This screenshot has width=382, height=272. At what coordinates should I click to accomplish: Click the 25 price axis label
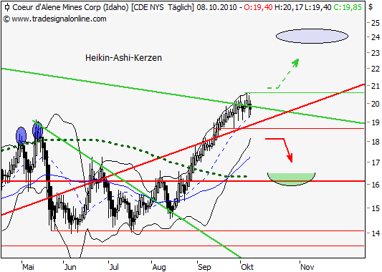(375, 23)
